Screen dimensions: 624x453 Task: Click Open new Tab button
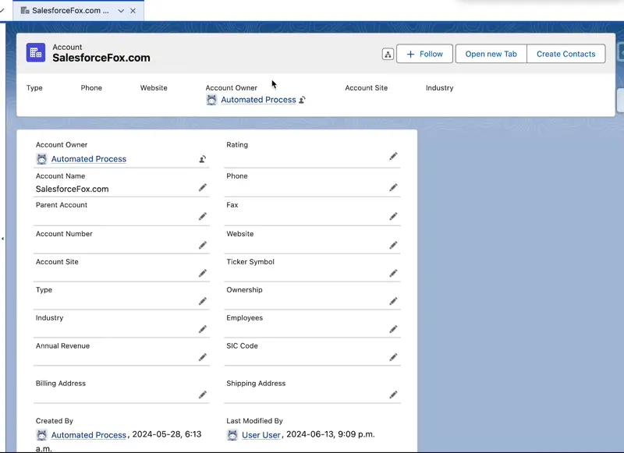click(x=491, y=54)
